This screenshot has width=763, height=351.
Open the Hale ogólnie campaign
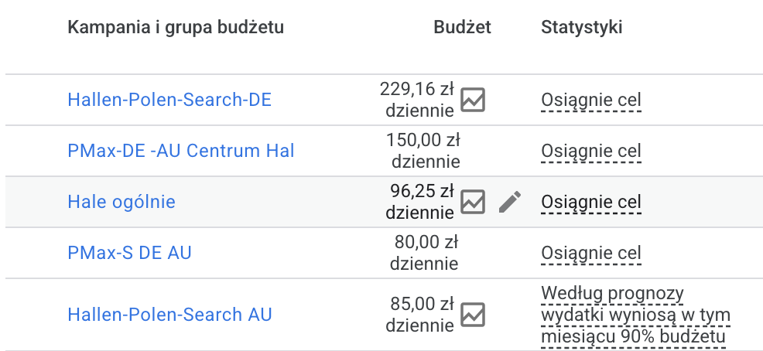pyautogui.click(x=121, y=202)
